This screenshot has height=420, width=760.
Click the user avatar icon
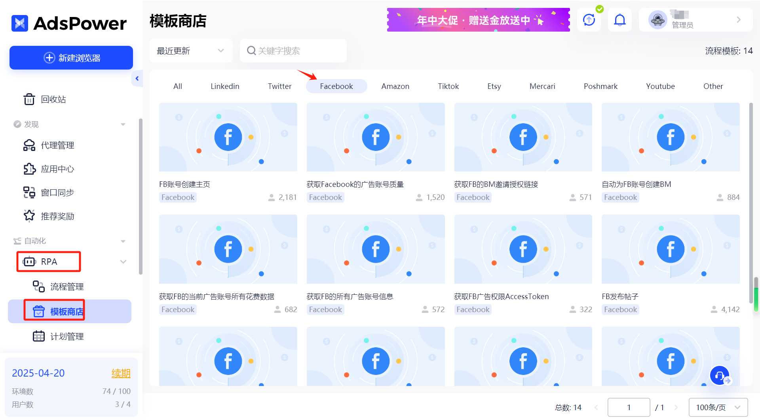point(658,20)
